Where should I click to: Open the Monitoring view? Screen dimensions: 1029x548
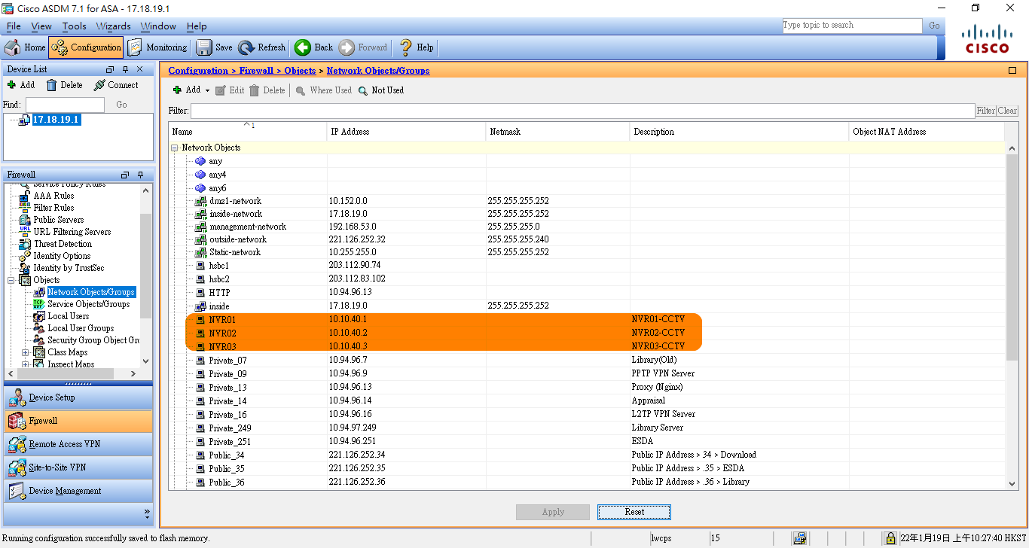(x=157, y=47)
